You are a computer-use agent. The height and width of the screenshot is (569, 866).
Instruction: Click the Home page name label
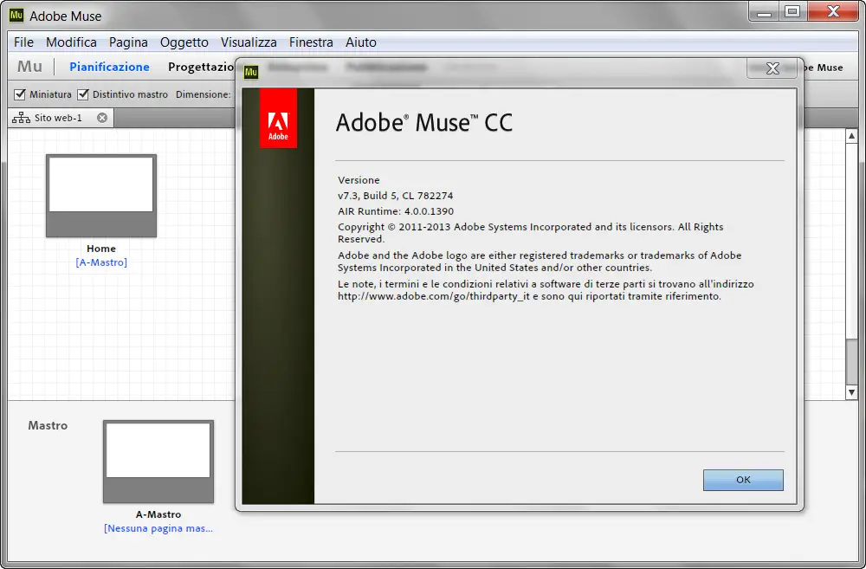[101, 249]
